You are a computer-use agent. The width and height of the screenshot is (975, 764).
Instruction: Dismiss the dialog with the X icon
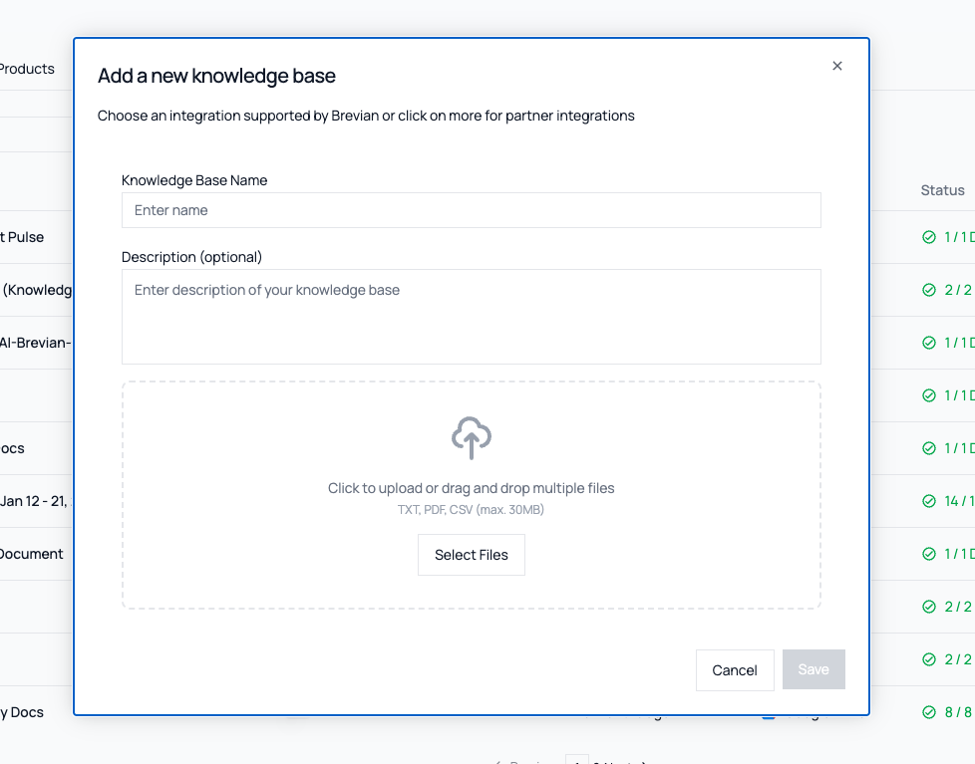(x=836, y=66)
